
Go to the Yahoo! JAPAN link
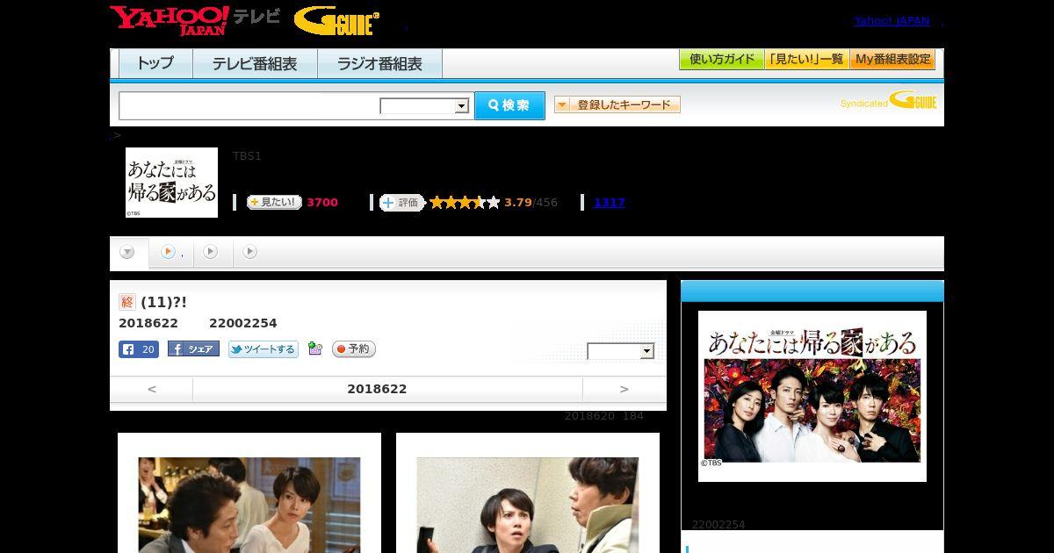click(x=892, y=20)
